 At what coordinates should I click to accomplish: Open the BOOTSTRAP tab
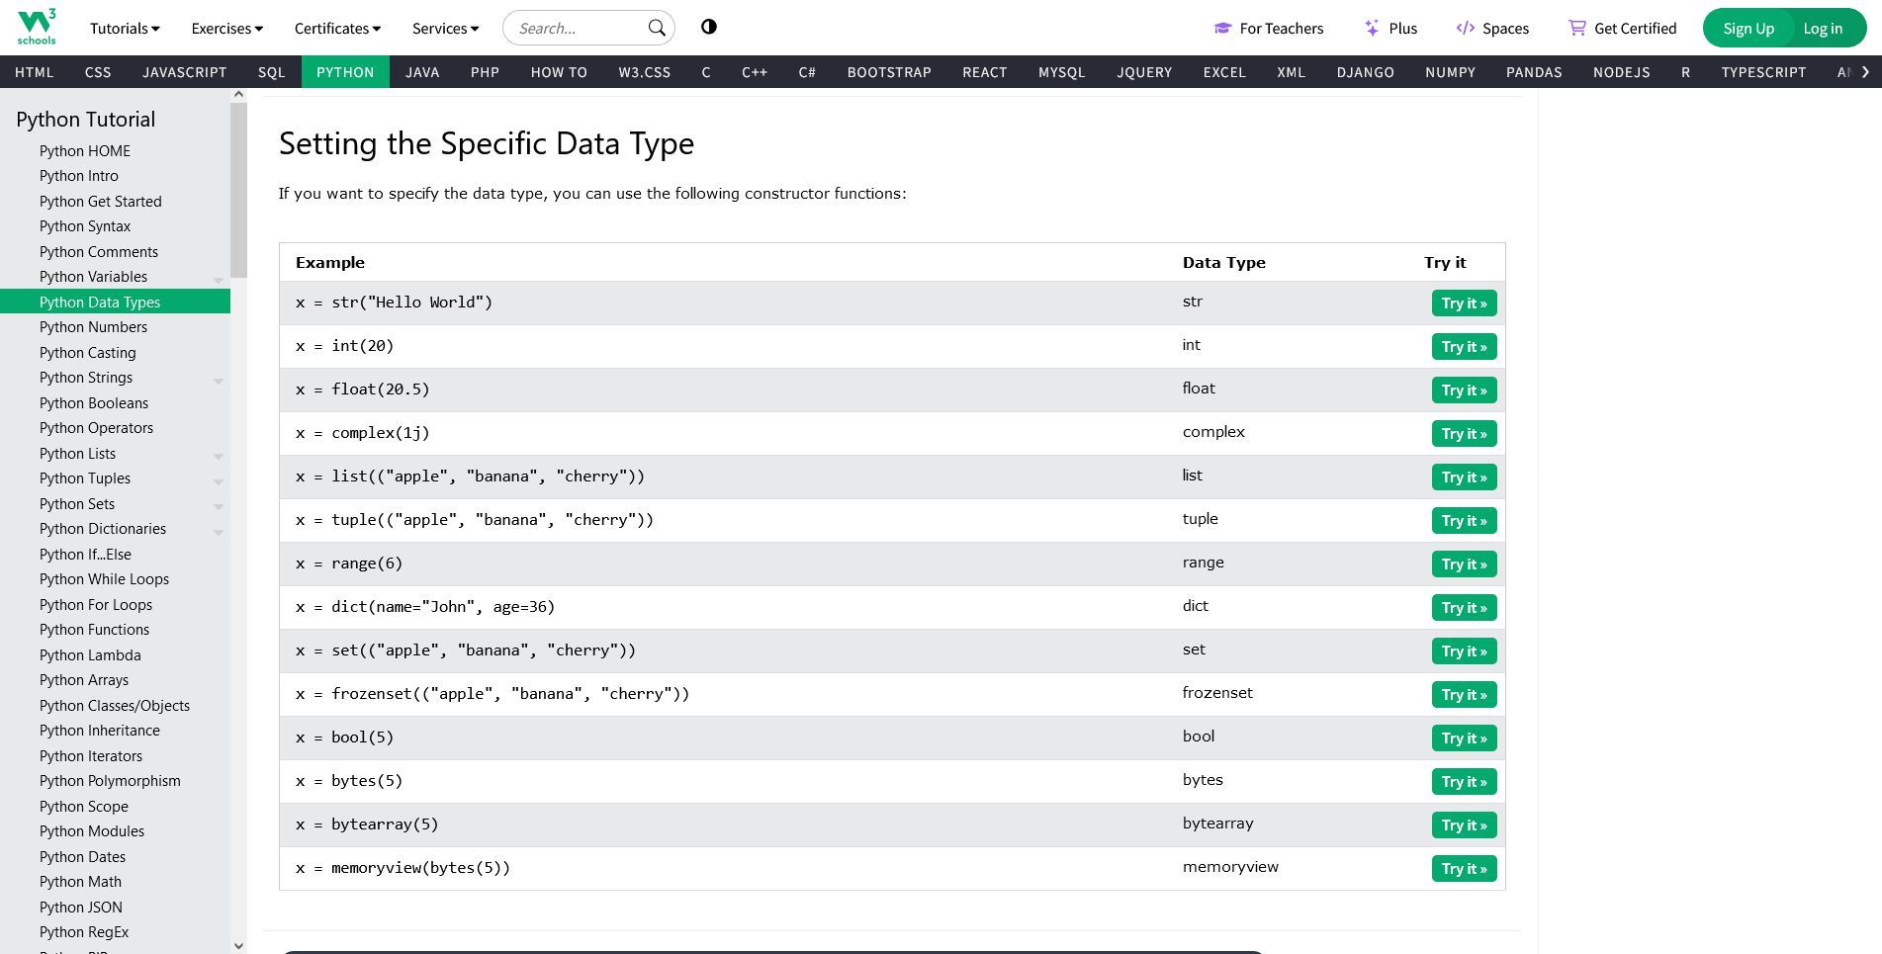pos(889,71)
